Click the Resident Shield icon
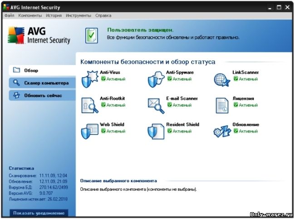Screen dimensions: 295x219 (x=156, y=131)
